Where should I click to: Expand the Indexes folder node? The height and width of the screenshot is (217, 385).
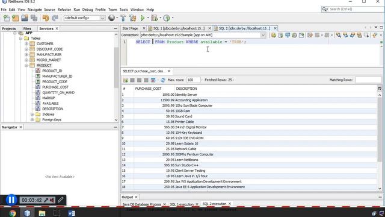(32, 115)
